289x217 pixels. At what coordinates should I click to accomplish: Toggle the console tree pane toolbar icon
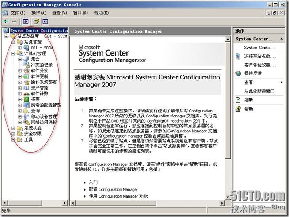pos(26,22)
